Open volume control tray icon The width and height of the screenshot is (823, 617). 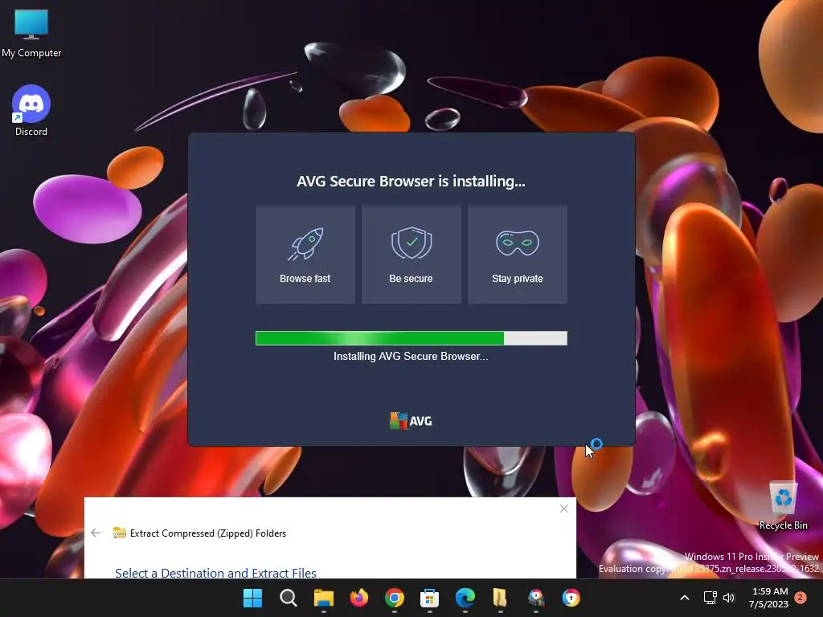(728, 598)
